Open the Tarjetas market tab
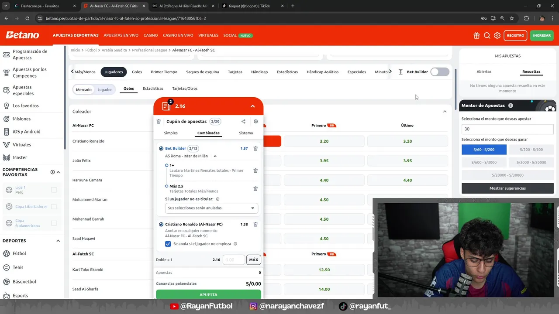This screenshot has height=314, width=559. coord(235,72)
